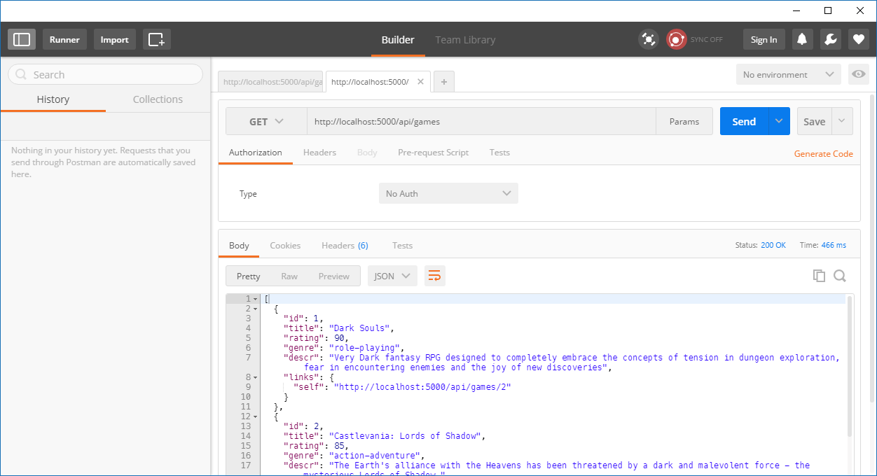Click the 200 OK status value

[773, 245]
